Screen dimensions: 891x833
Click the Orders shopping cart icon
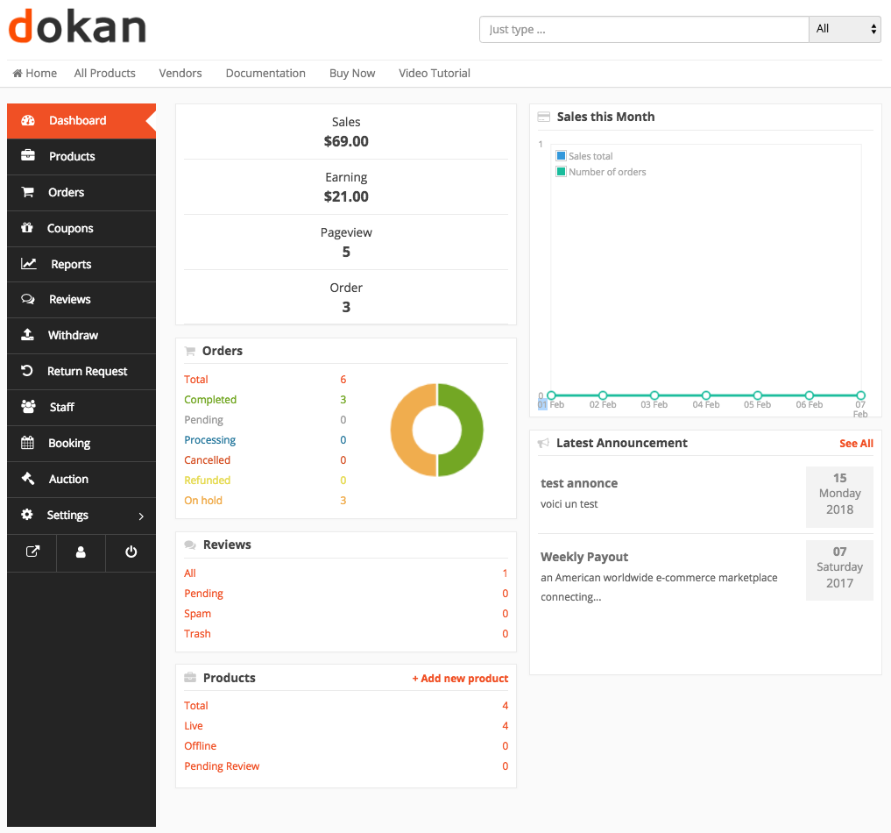(x=28, y=192)
